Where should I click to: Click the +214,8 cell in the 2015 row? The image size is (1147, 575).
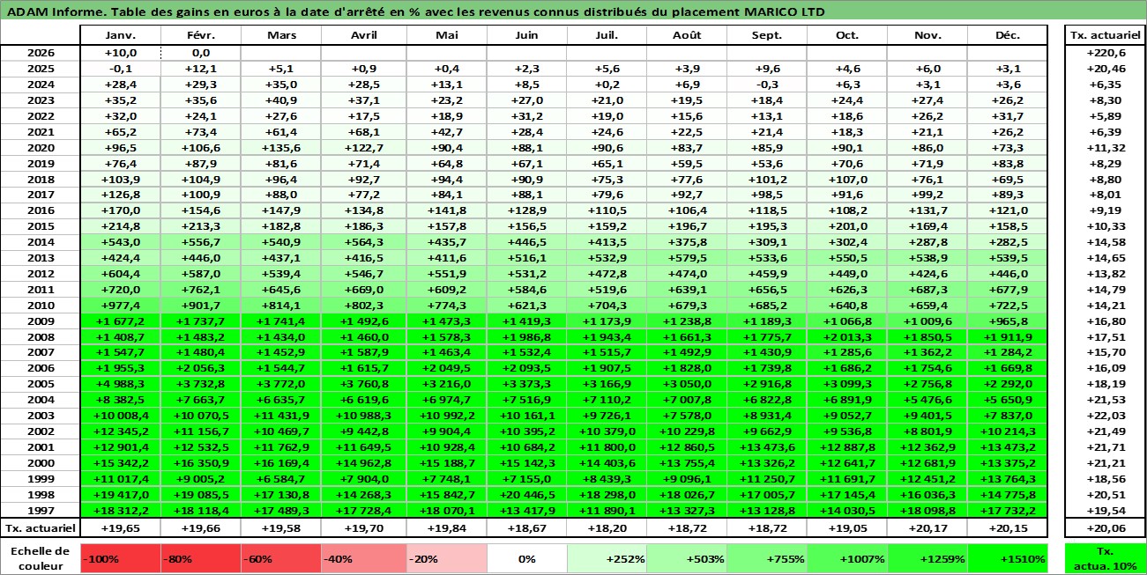[x=120, y=226]
